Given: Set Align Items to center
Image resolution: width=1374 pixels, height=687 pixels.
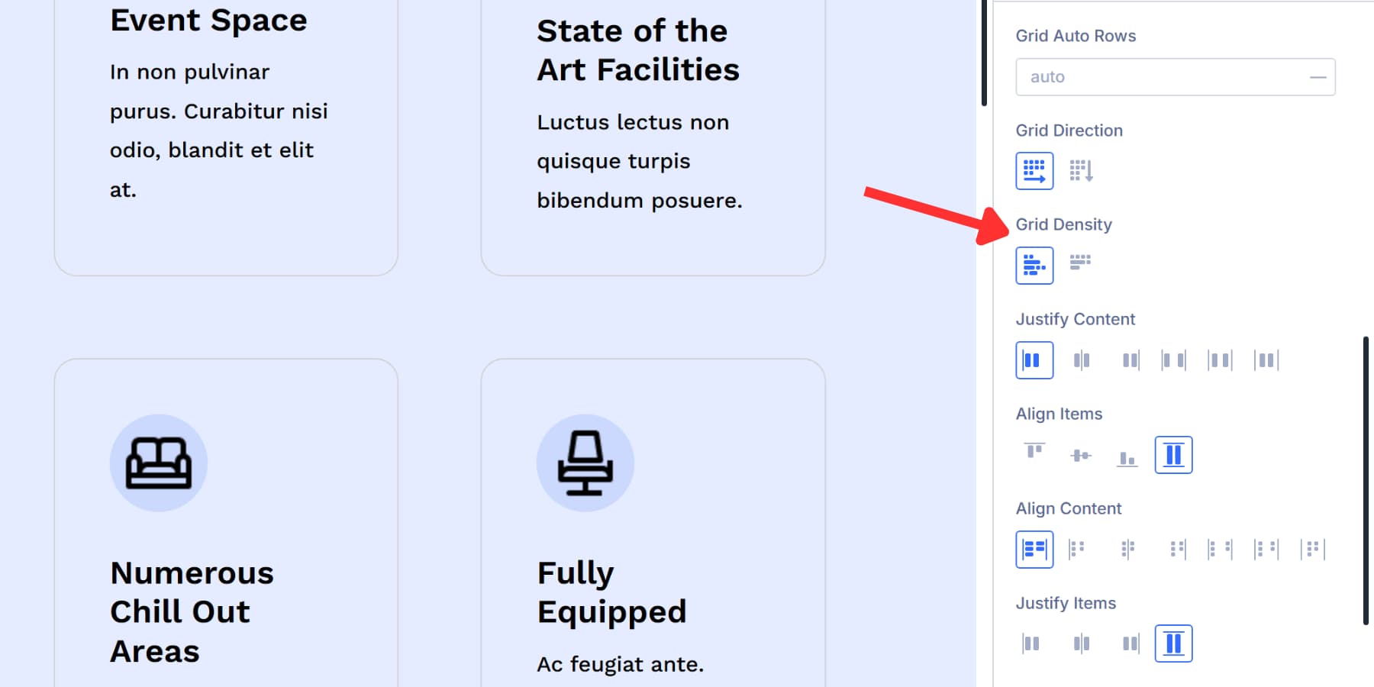Looking at the screenshot, I should tap(1080, 454).
